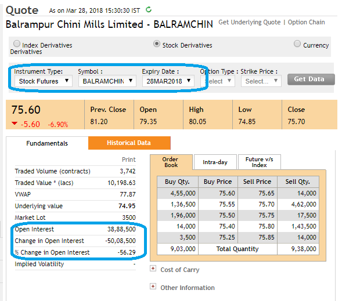Expand Cost of Carry plus icon

coord(153,268)
